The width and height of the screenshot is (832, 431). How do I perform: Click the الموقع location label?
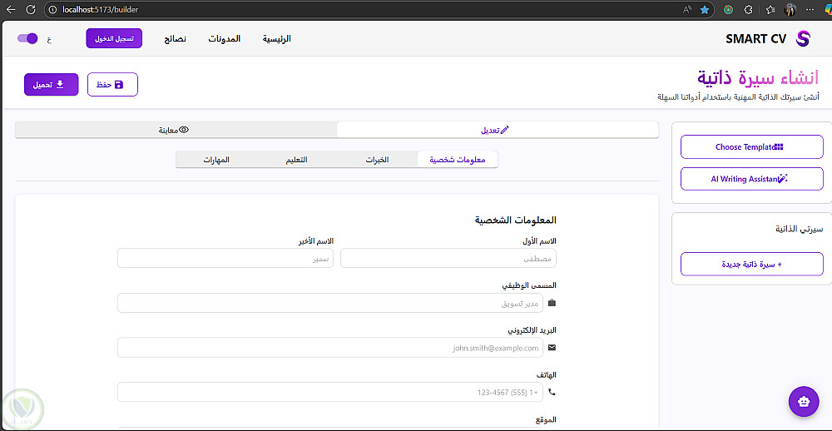point(546,419)
